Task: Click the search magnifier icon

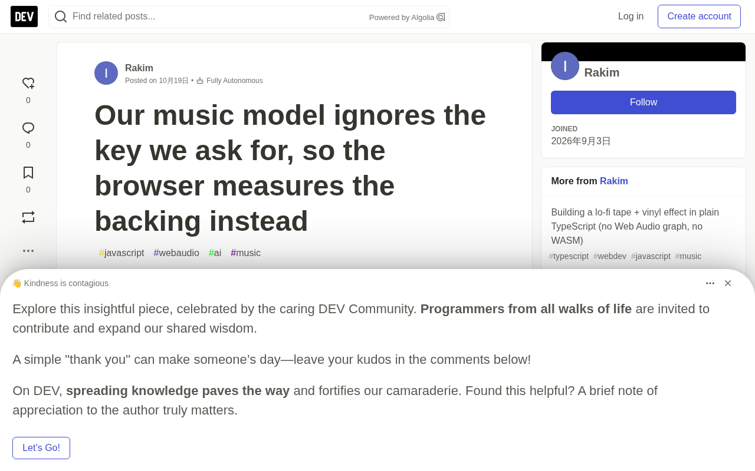Action: [x=61, y=16]
